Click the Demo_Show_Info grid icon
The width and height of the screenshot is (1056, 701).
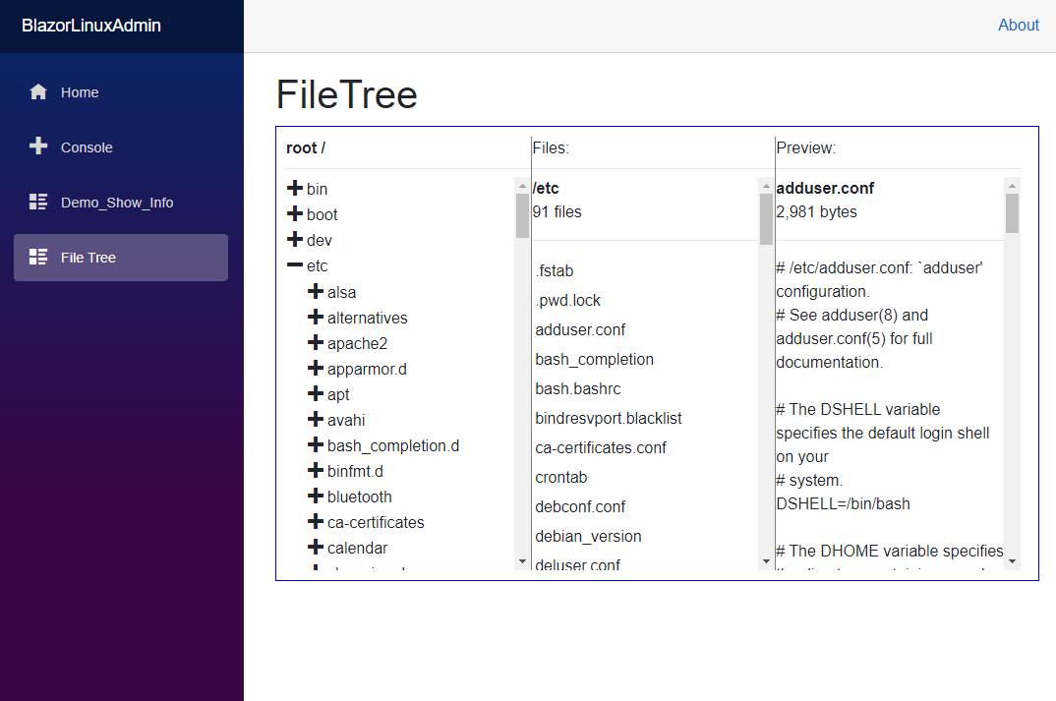click(37, 202)
